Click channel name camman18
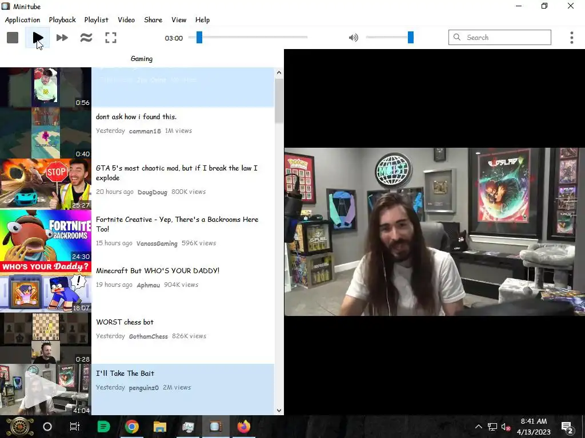The height and width of the screenshot is (438, 585). click(145, 131)
